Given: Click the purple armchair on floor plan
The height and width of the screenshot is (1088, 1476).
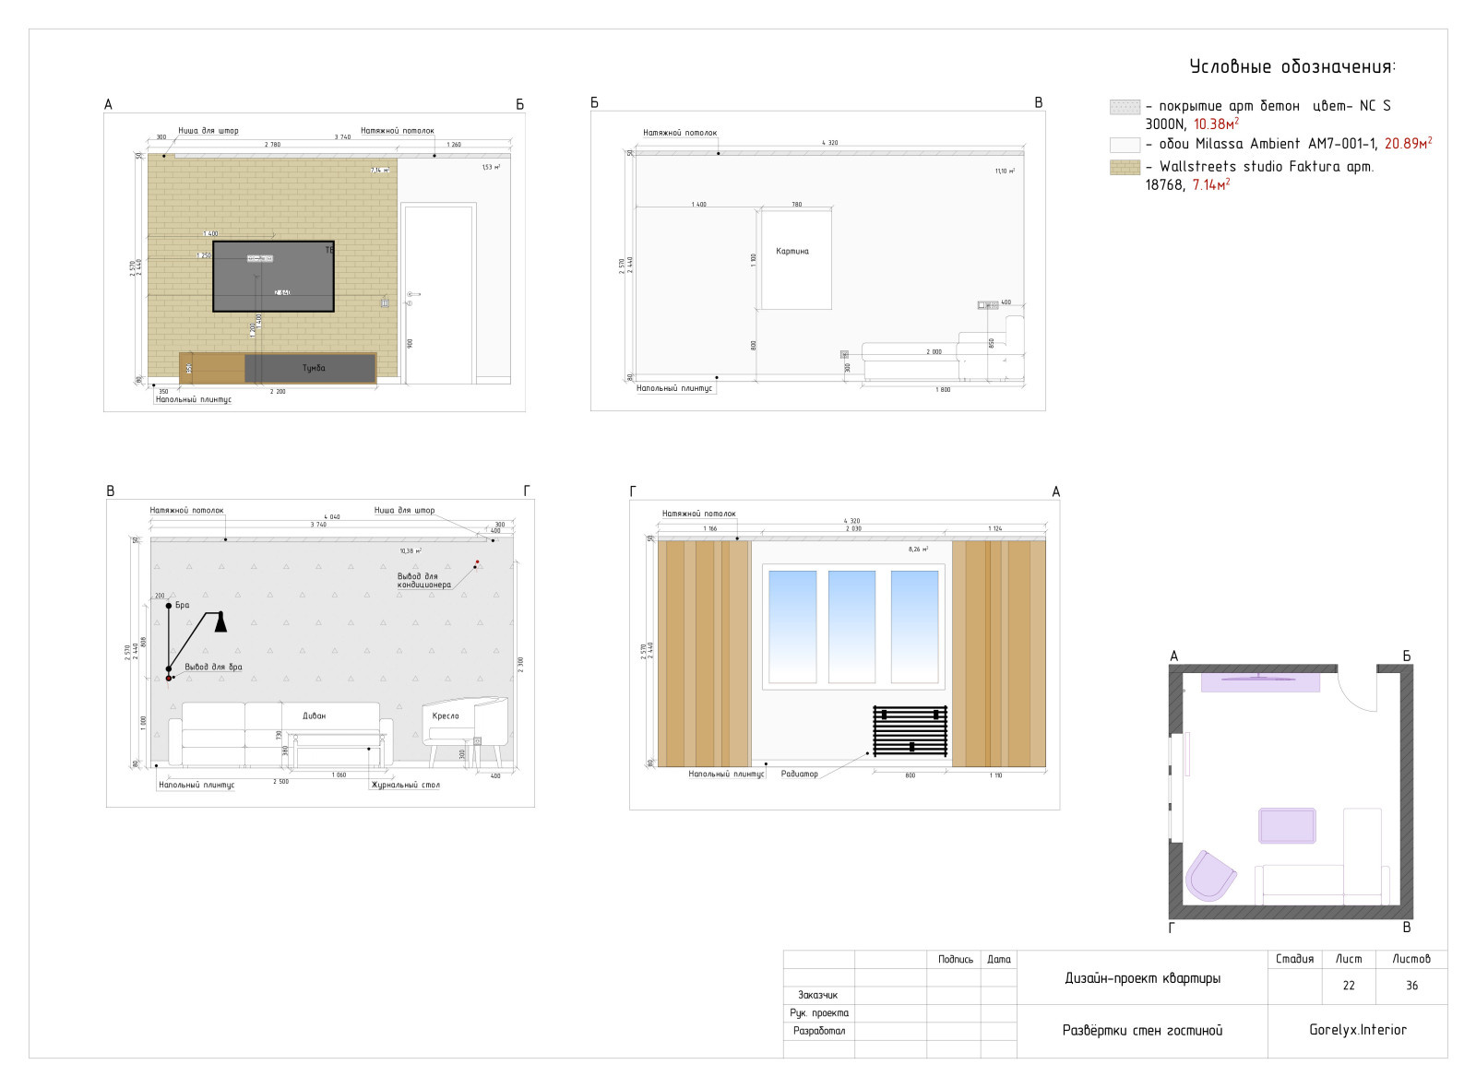Looking at the screenshot, I should (1209, 875).
